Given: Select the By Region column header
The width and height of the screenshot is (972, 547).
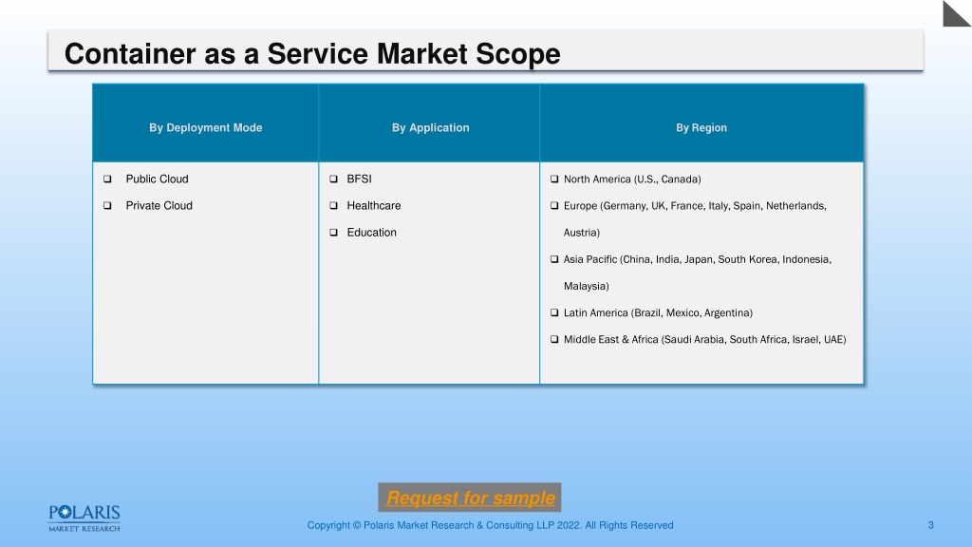Looking at the screenshot, I should tap(701, 123).
